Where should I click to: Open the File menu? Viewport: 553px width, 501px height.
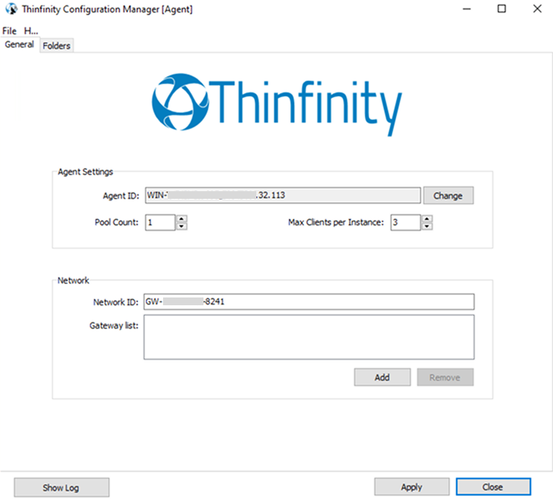9,31
